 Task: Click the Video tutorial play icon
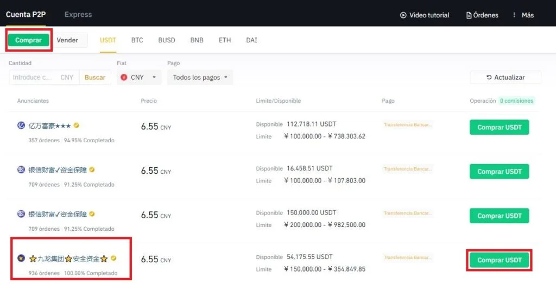pyautogui.click(x=403, y=15)
